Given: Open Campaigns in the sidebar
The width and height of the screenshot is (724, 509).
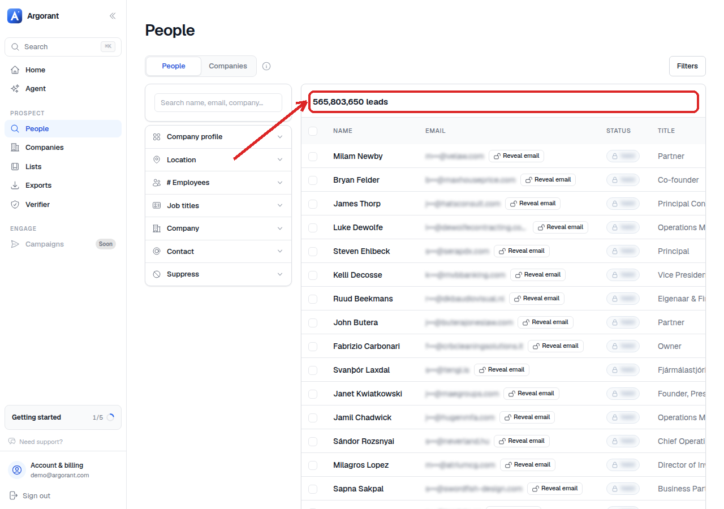Looking at the screenshot, I should 63,244.
